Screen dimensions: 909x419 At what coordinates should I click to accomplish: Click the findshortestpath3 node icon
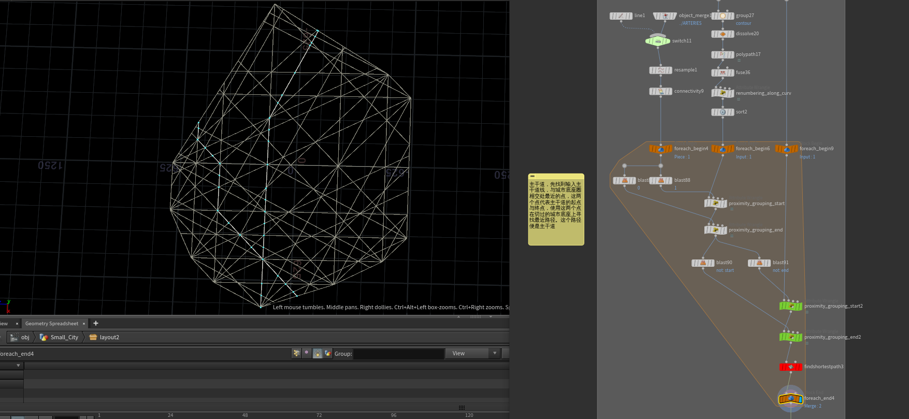click(791, 367)
